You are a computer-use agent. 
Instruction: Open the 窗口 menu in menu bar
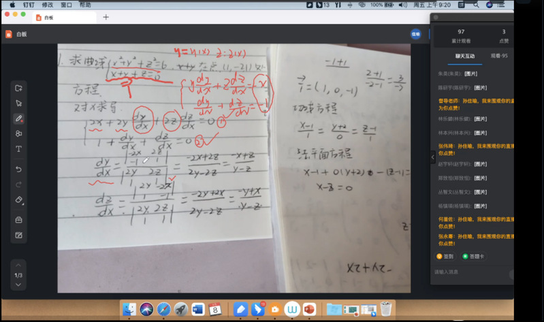click(x=67, y=5)
